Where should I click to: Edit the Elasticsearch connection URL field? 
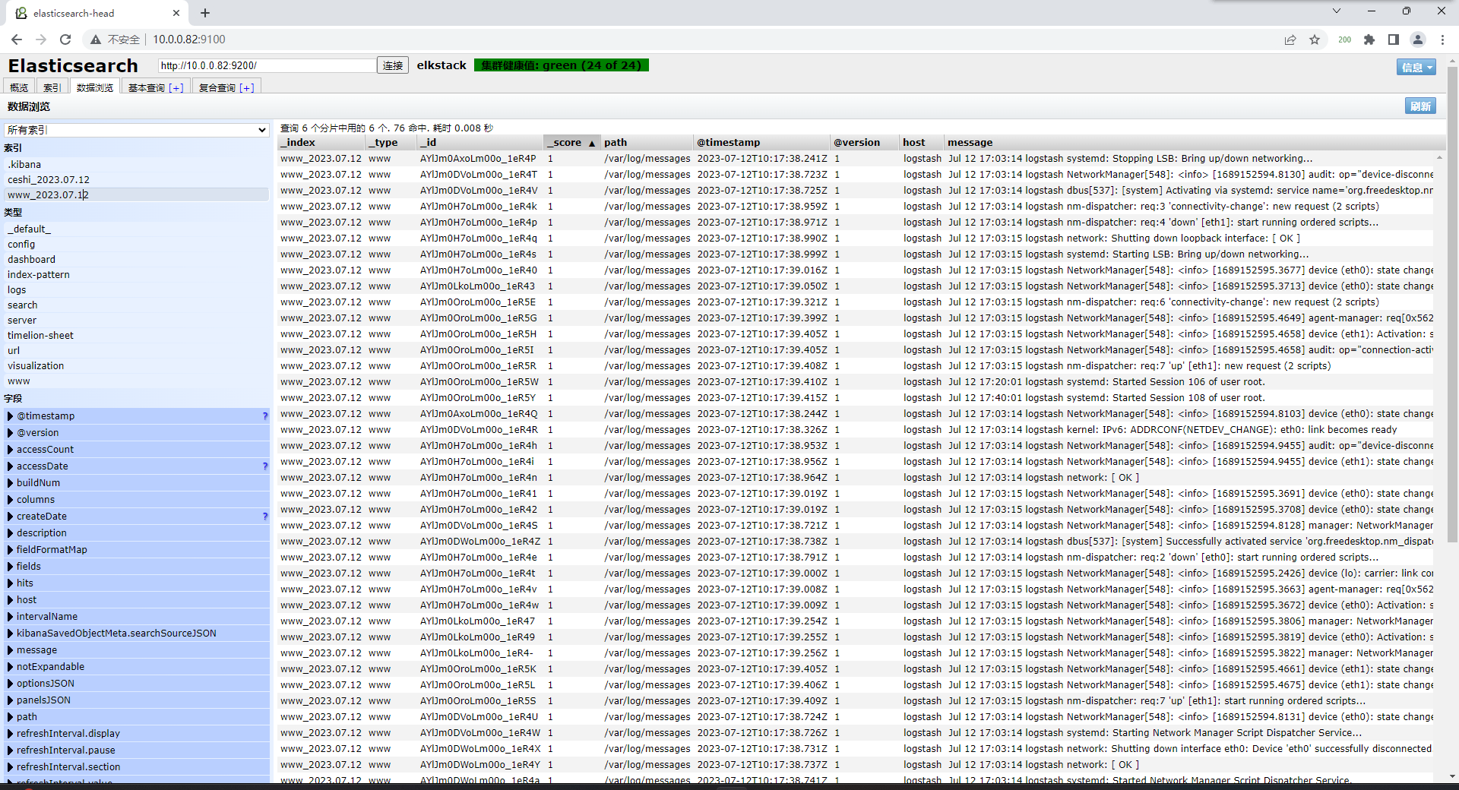point(267,65)
